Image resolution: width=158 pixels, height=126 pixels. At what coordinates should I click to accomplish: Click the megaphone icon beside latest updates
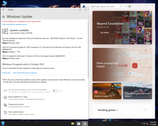[x=5, y=91]
